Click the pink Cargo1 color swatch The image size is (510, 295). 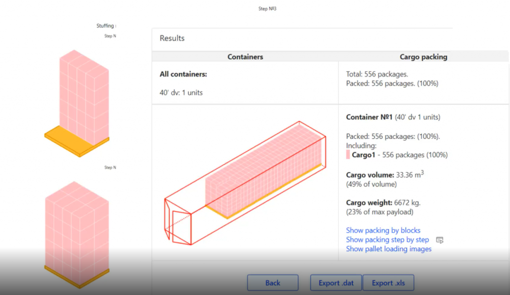[348, 155]
